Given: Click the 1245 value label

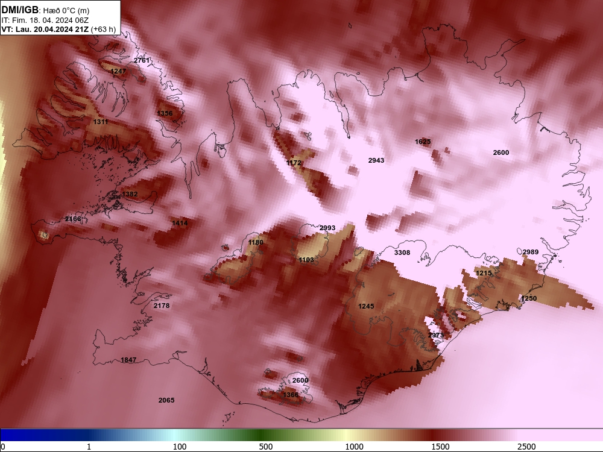Looking at the screenshot, I should coord(366,306).
